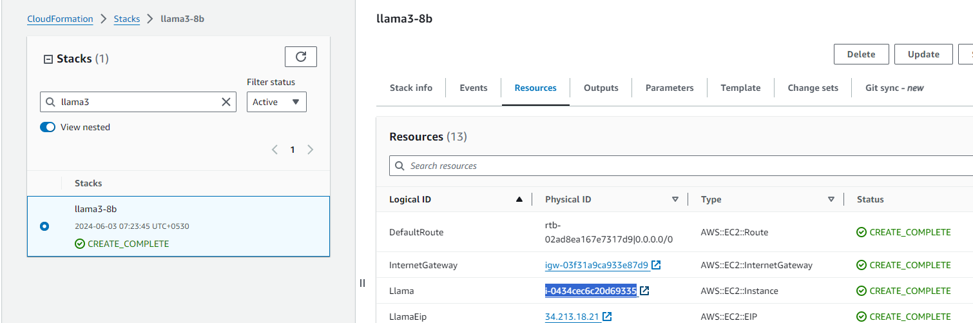Screen dimensions: 973x323
Task: Sort resources by Physical ID arrow
Action: point(675,200)
